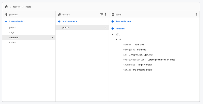Click the pk-notes database name
The width and height of the screenshot is (203, 104).
[x=13, y=15]
